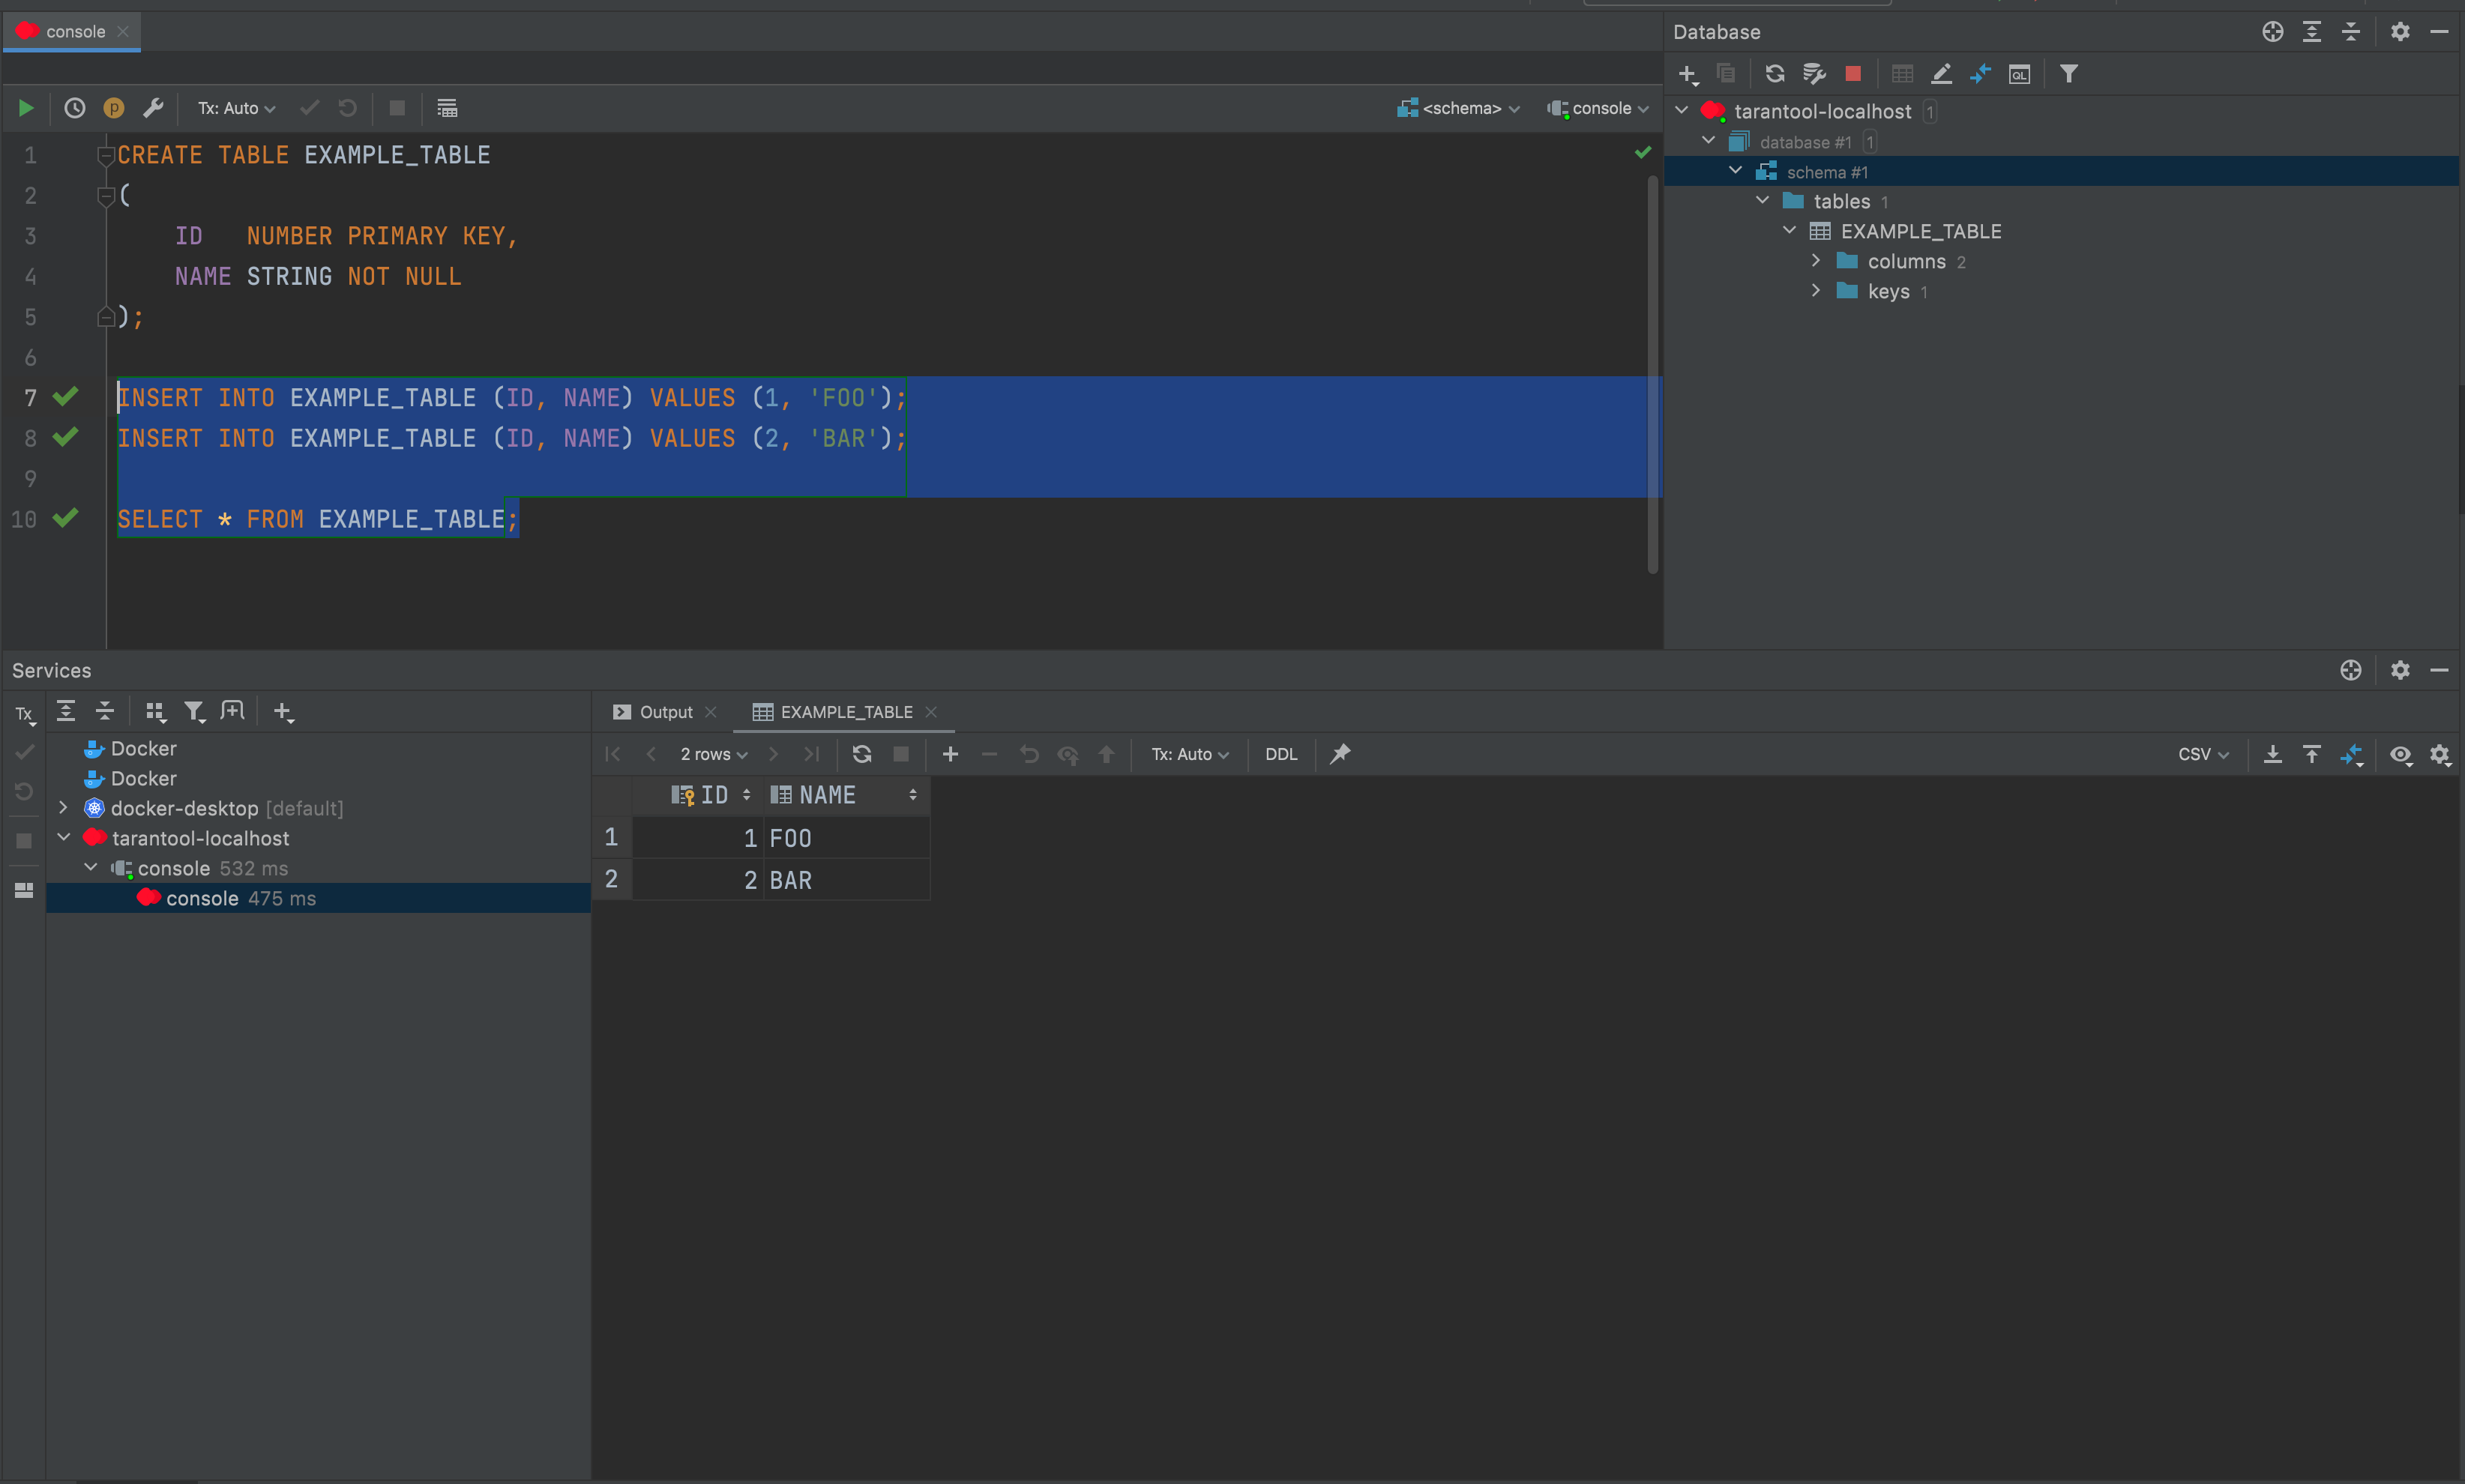Click the red stop icon in Database toolbar
The height and width of the screenshot is (1484, 2465).
pyautogui.click(x=1853, y=74)
